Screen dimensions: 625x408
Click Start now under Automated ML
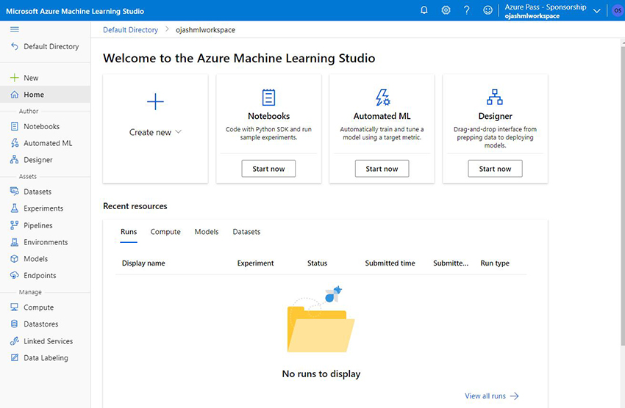tap(382, 169)
